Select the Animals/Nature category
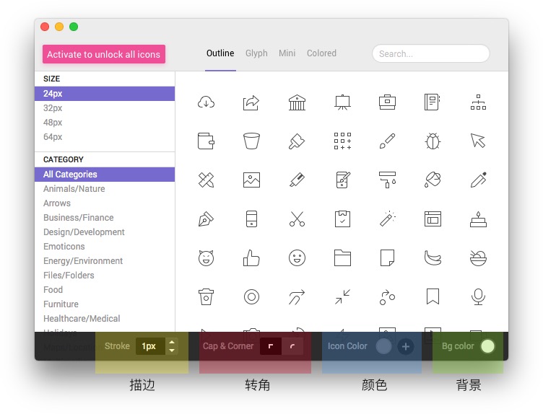Image resolution: width=543 pixels, height=414 pixels. pos(105,189)
